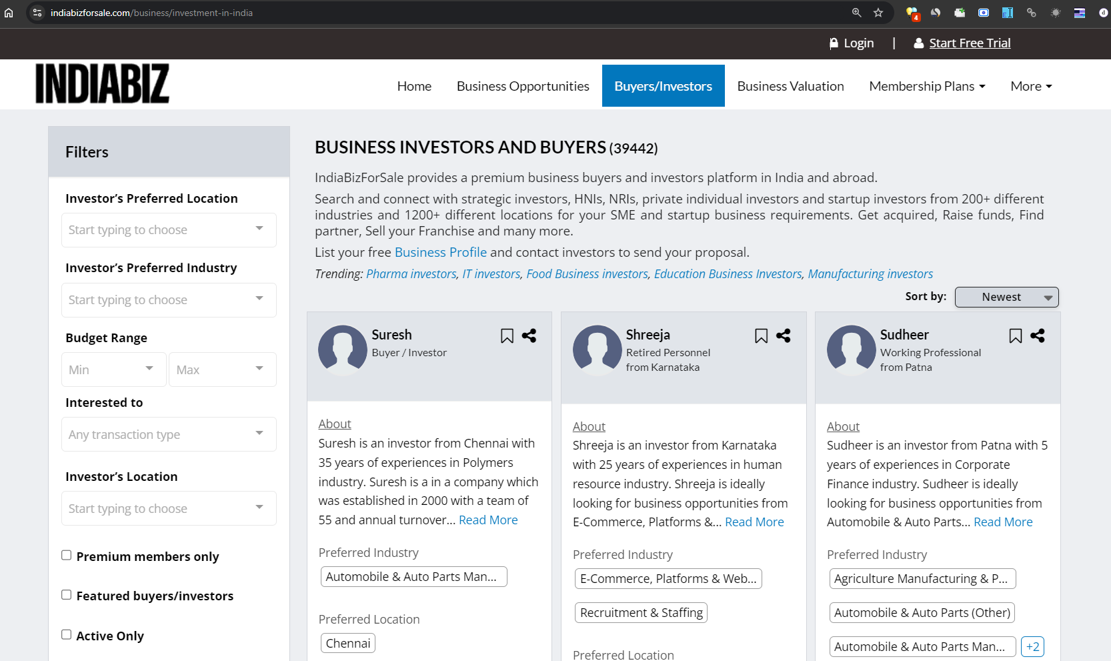Click the browser address bar URL
The width and height of the screenshot is (1111, 661).
(x=151, y=13)
